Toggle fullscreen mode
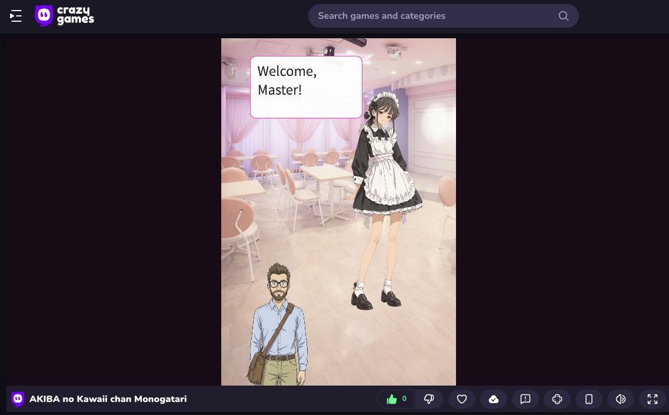 [652, 399]
